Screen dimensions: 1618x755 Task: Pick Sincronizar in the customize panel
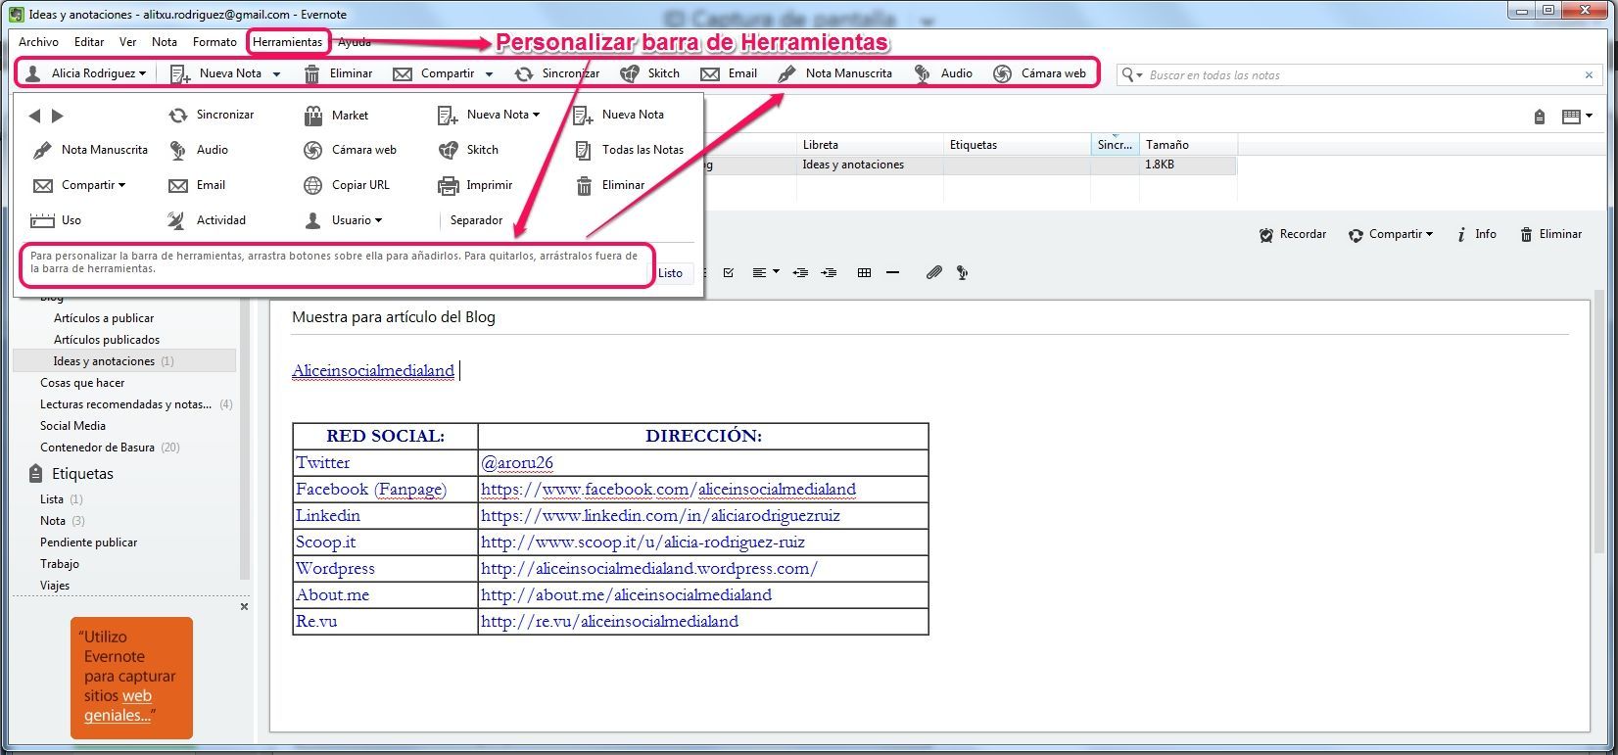tap(211, 116)
